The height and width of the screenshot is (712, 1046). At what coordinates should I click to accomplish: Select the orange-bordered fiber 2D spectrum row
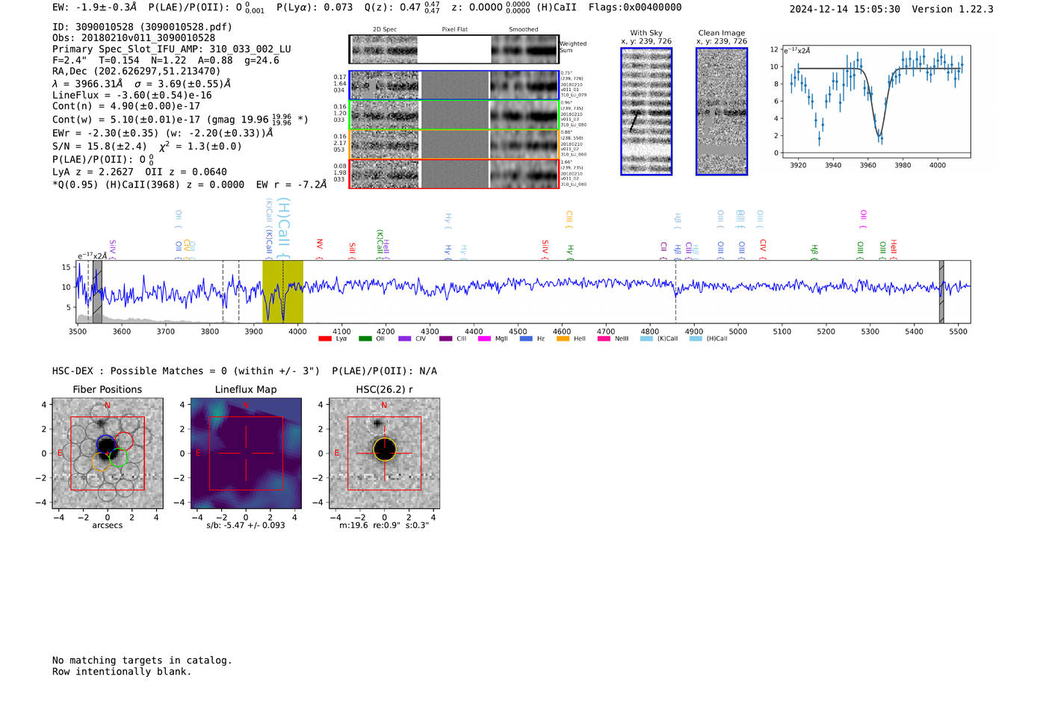coord(454,144)
